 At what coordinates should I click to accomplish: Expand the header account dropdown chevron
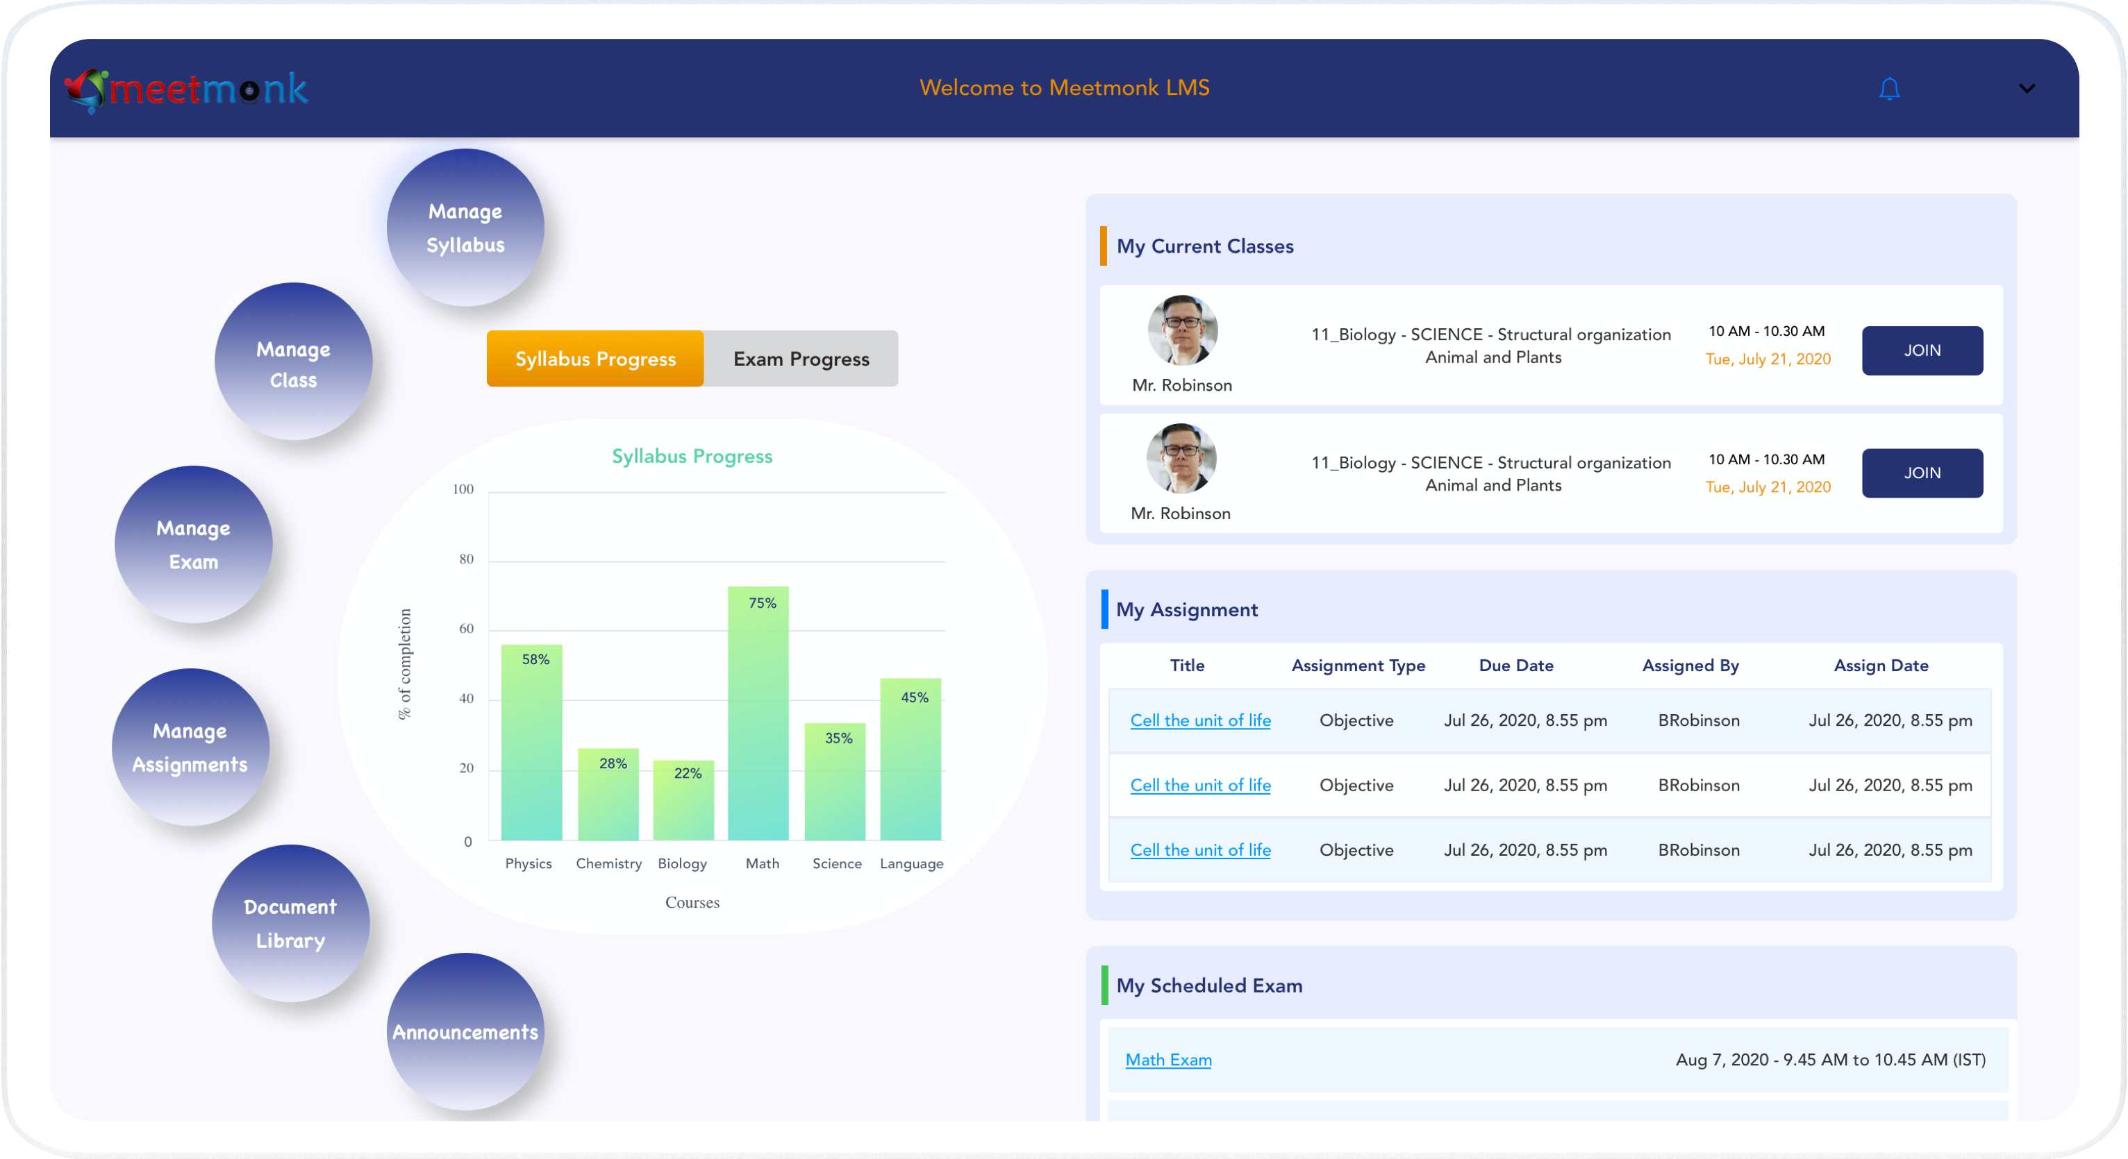pyautogui.click(x=2027, y=88)
